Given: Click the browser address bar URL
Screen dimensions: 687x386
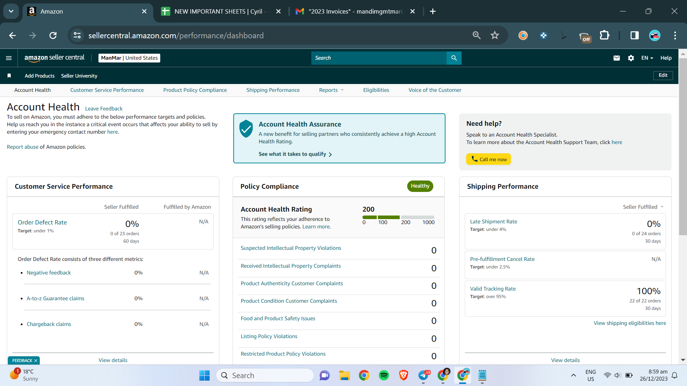Looking at the screenshot, I should pos(176,35).
